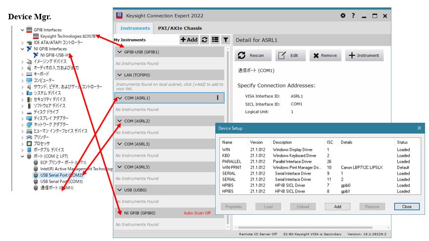This screenshot has width=429, height=241.
Task: Expand IDE ATA/ATAPI controllers node
Action: point(22,43)
